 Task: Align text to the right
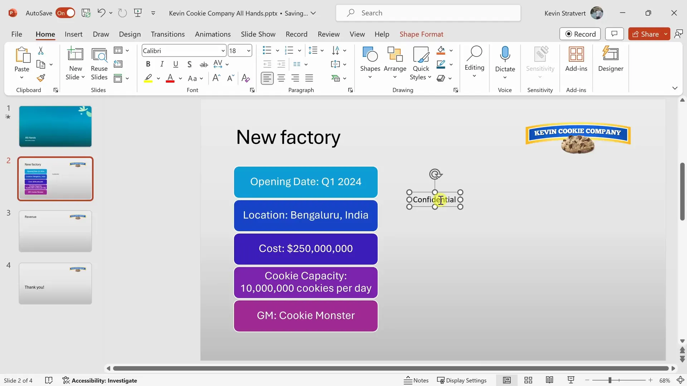[295, 78]
